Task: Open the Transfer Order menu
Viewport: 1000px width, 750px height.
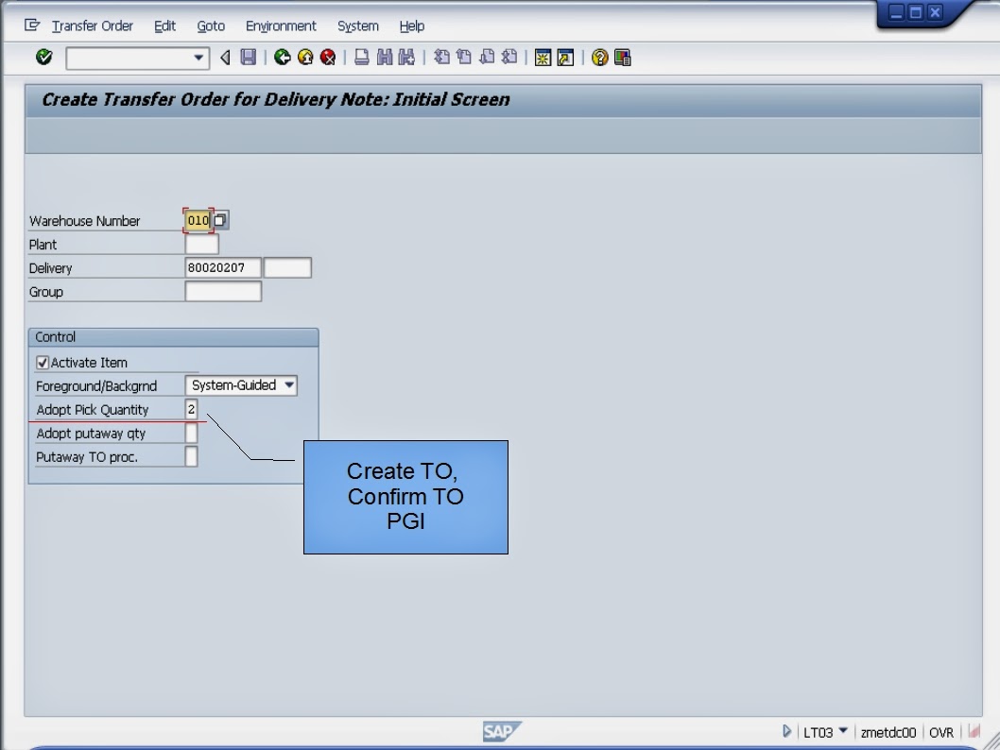Action: point(92,26)
